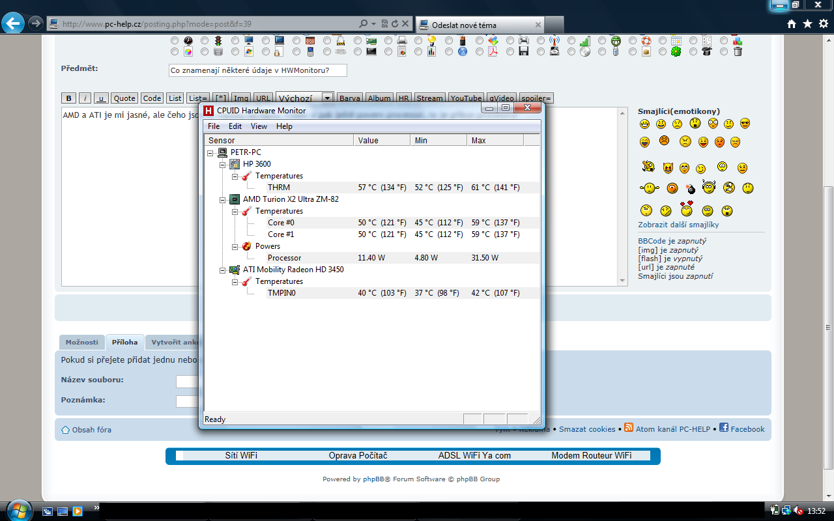Collapse the Powers node

tap(235, 247)
